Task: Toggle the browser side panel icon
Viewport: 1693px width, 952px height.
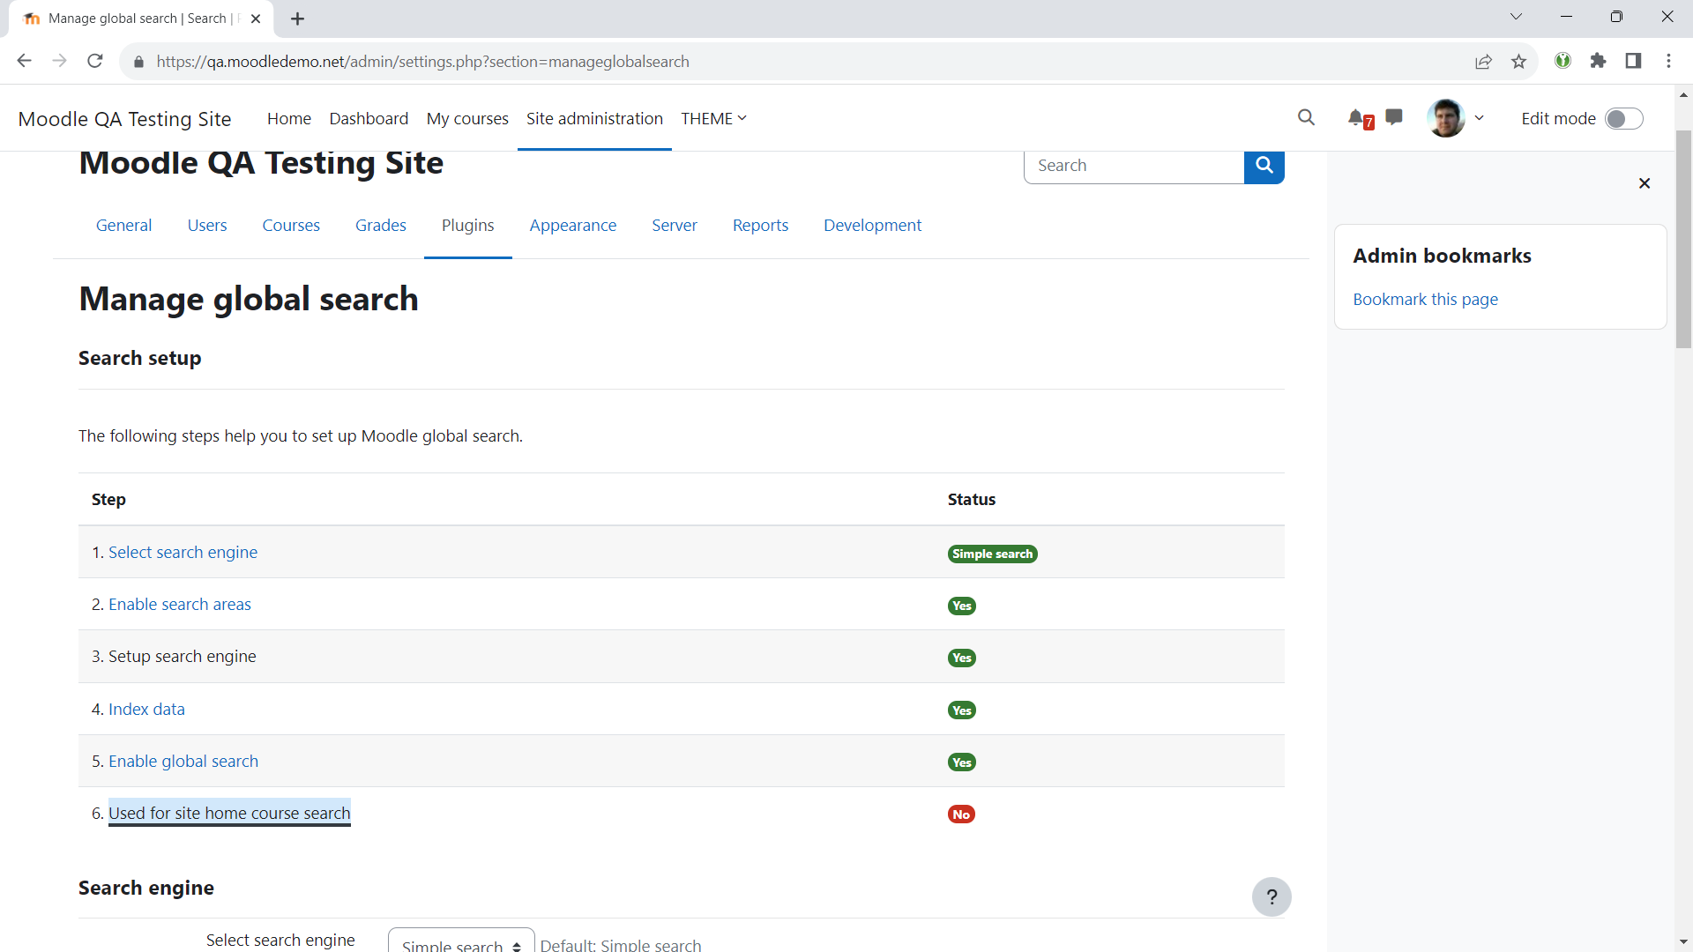Action: click(1633, 61)
